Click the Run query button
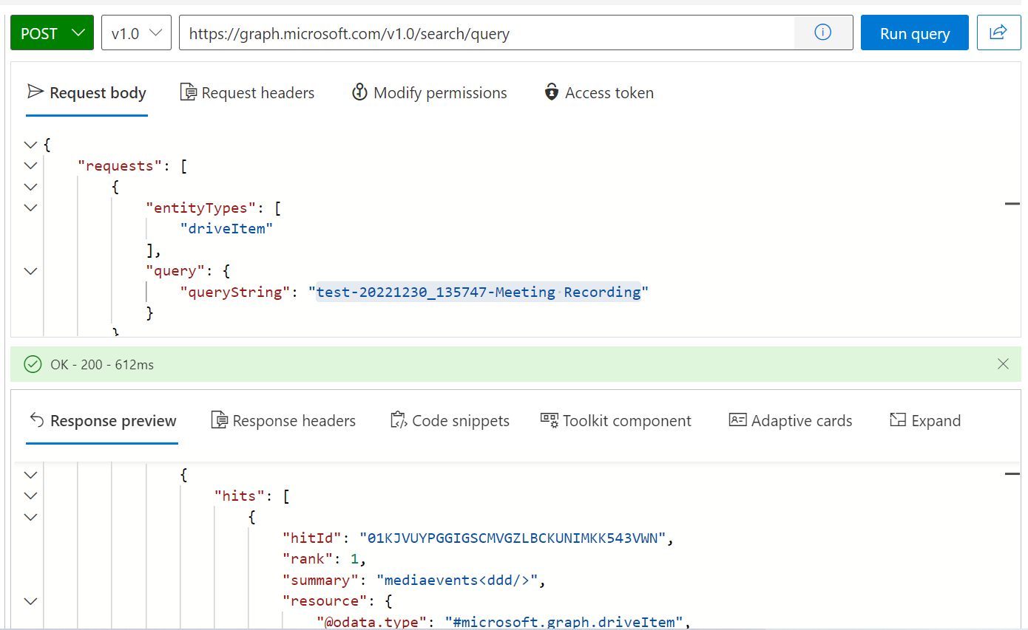Screen dimensions: 1028x630 pos(915,33)
